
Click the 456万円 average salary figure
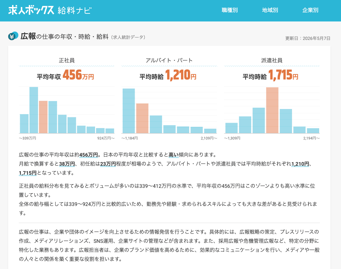(78, 75)
